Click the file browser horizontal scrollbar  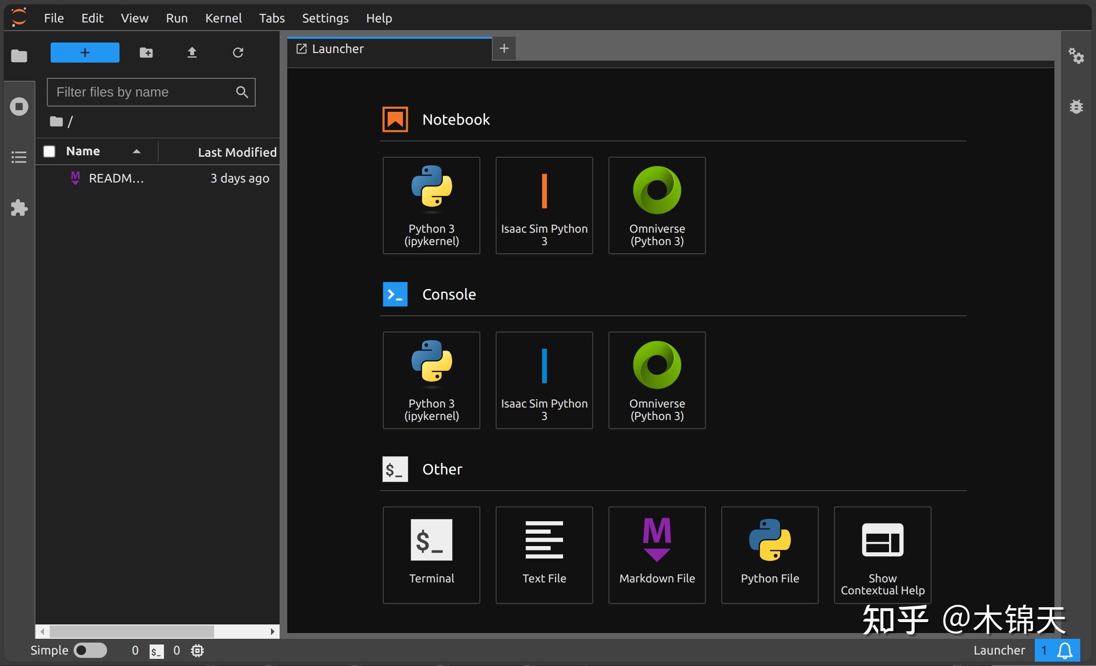pyautogui.click(x=132, y=632)
